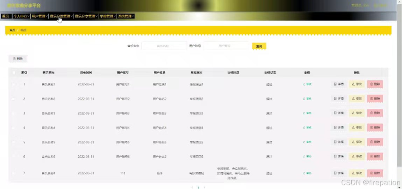Click 审核 link for 音乐名称6

click(307, 156)
